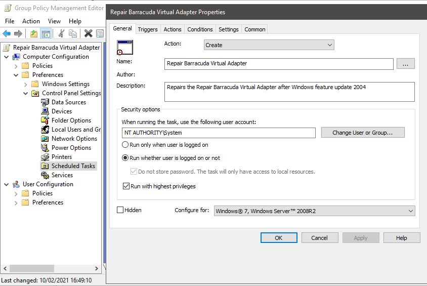Expand Policies under Computer Configuration
Image resolution: width=427 pixels, height=286 pixels.
click(16, 66)
